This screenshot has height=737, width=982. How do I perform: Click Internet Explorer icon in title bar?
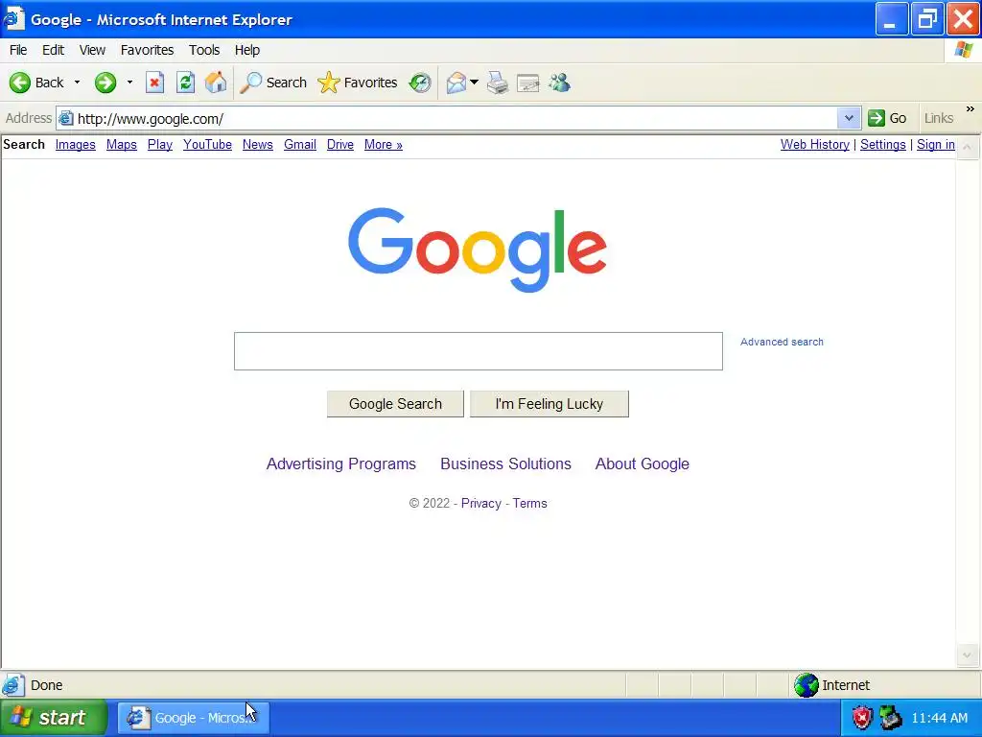click(x=12, y=18)
